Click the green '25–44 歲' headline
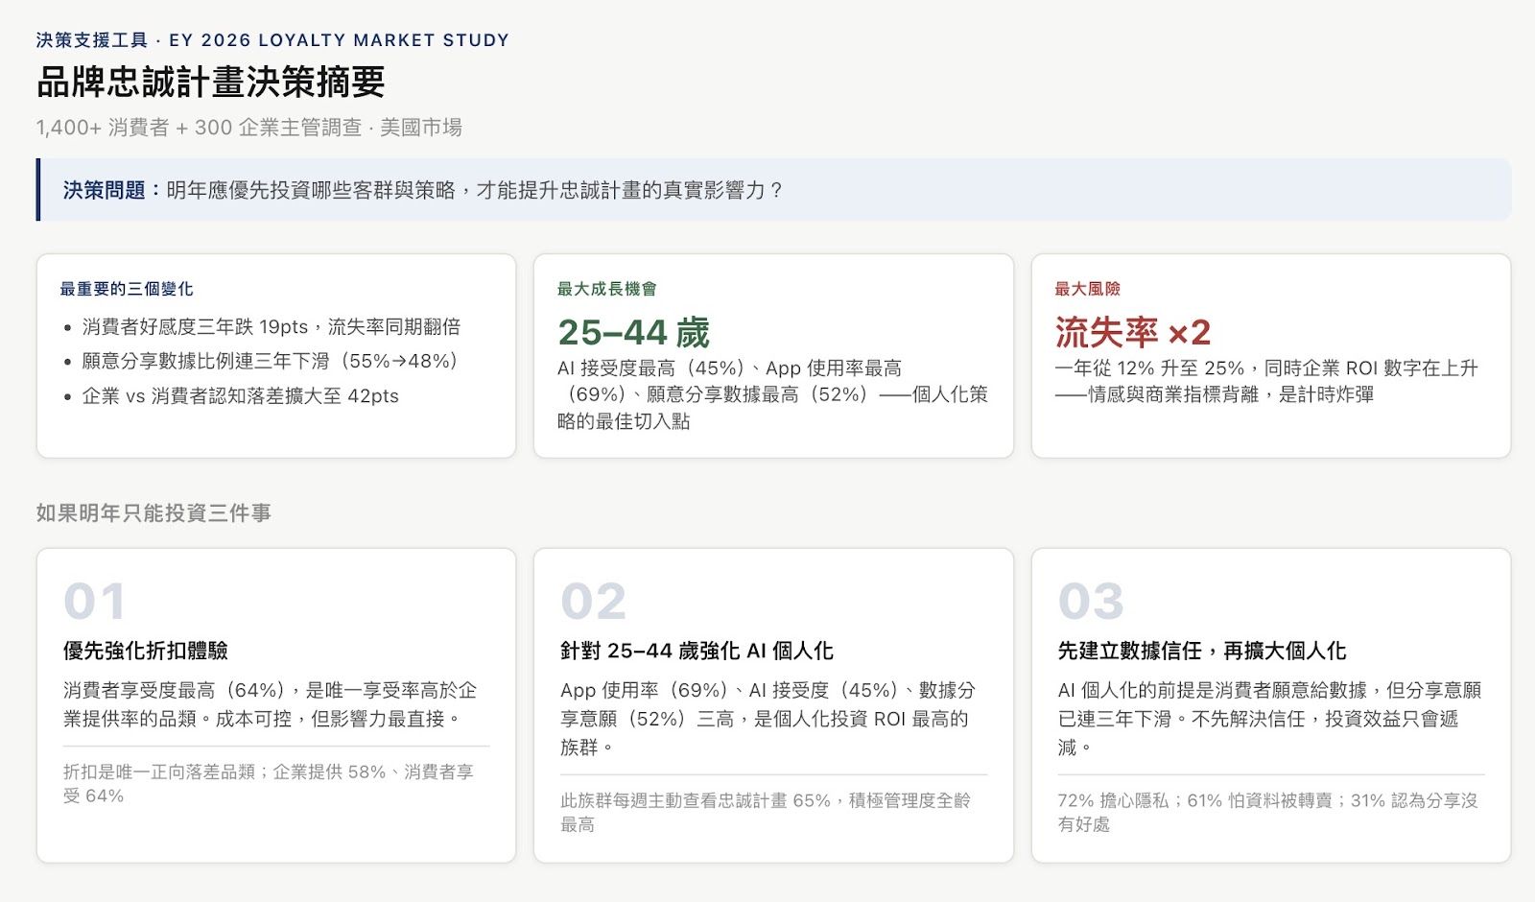The width and height of the screenshot is (1535, 902). tap(634, 333)
